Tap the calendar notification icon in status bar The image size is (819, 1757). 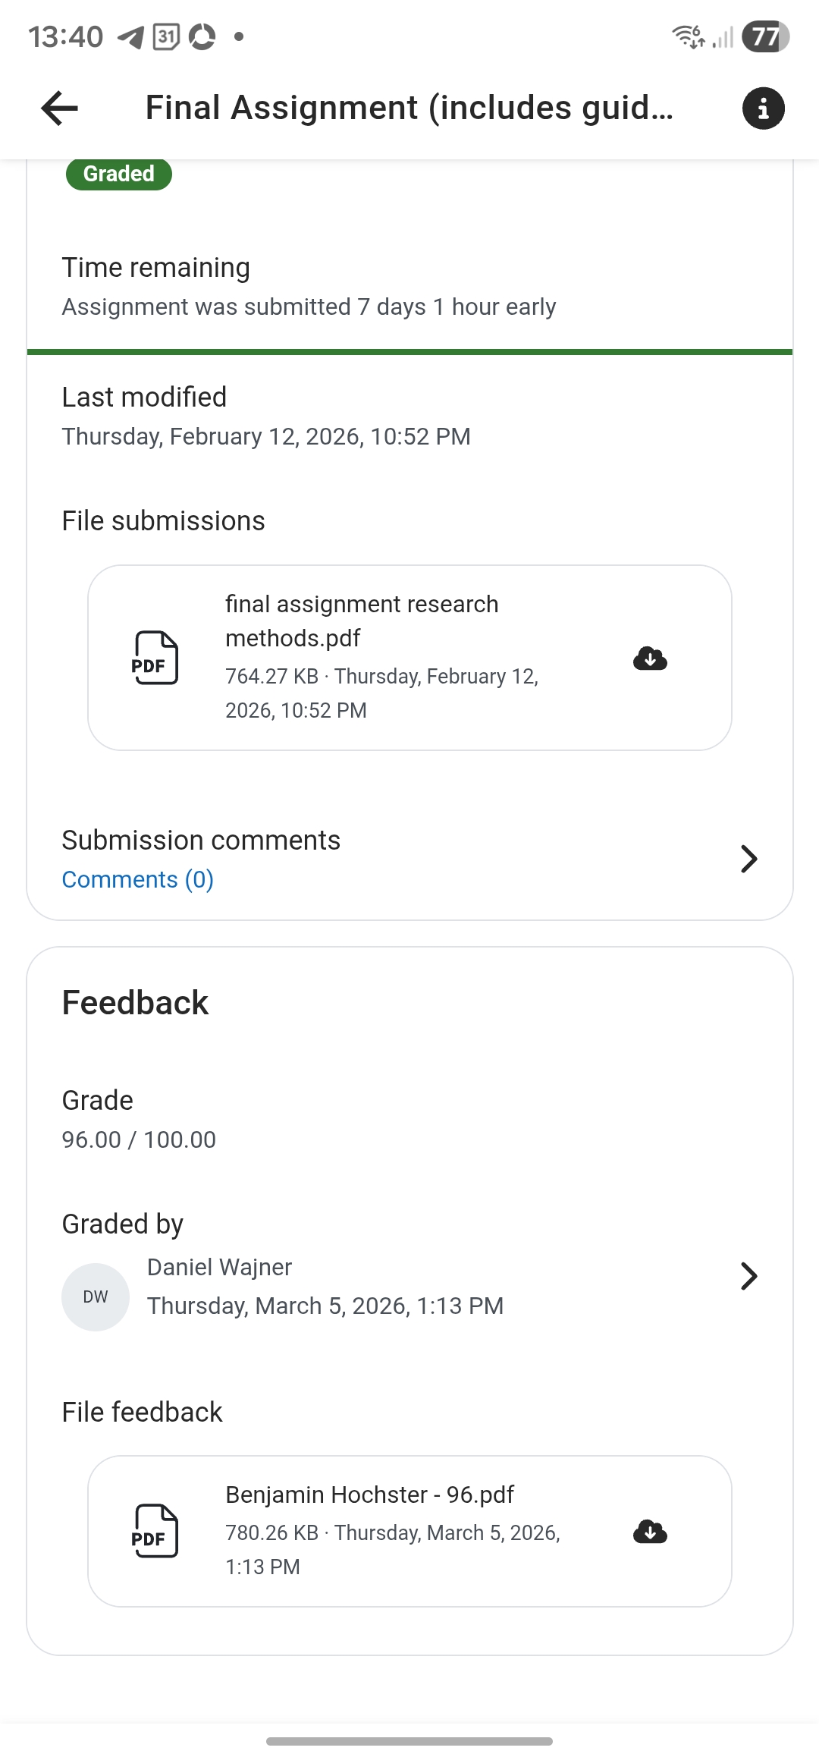click(166, 36)
